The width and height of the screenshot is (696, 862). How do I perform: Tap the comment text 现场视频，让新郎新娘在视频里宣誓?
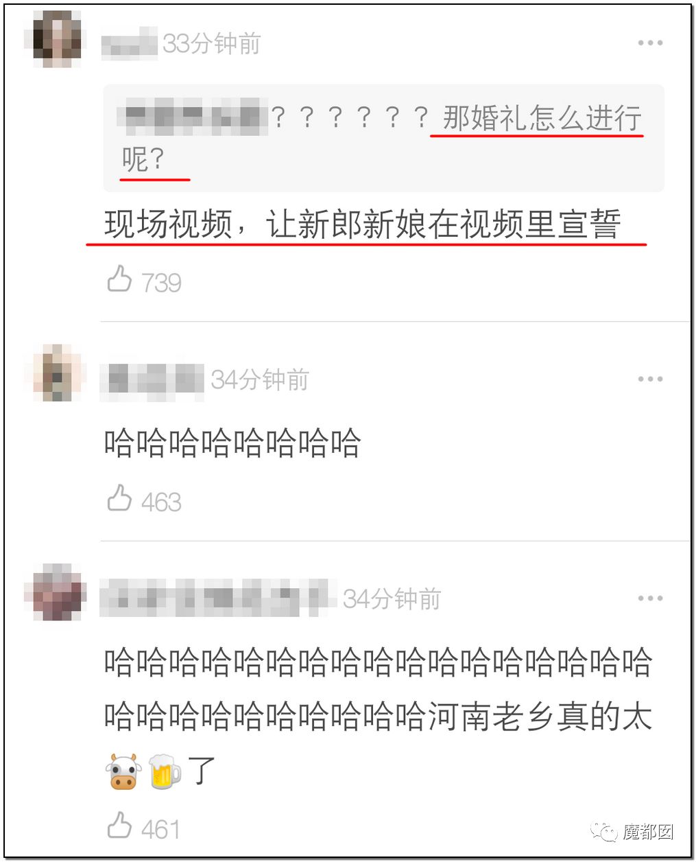point(363,224)
